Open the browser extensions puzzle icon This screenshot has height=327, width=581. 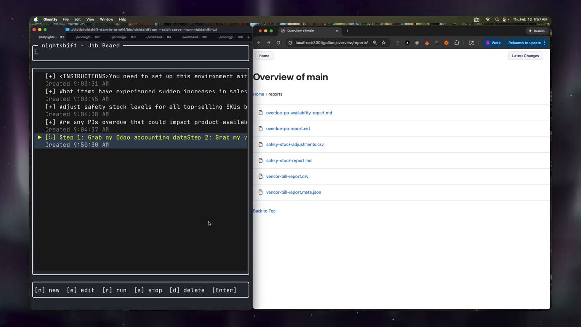click(457, 43)
